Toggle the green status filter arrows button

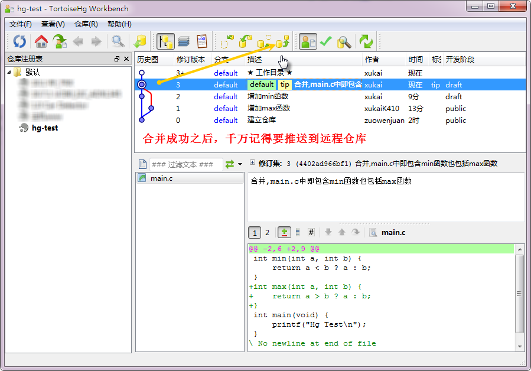(230, 164)
